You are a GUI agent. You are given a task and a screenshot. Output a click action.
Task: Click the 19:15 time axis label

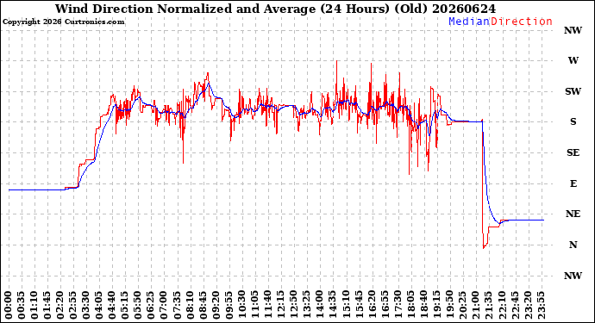[436, 306]
